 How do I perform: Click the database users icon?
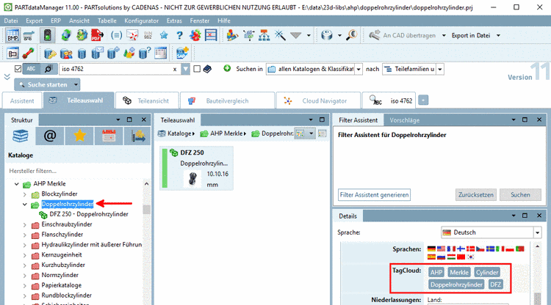pyautogui.click(x=65, y=54)
